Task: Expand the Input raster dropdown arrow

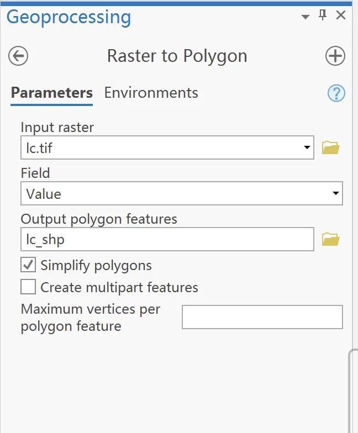Action: pos(307,148)
